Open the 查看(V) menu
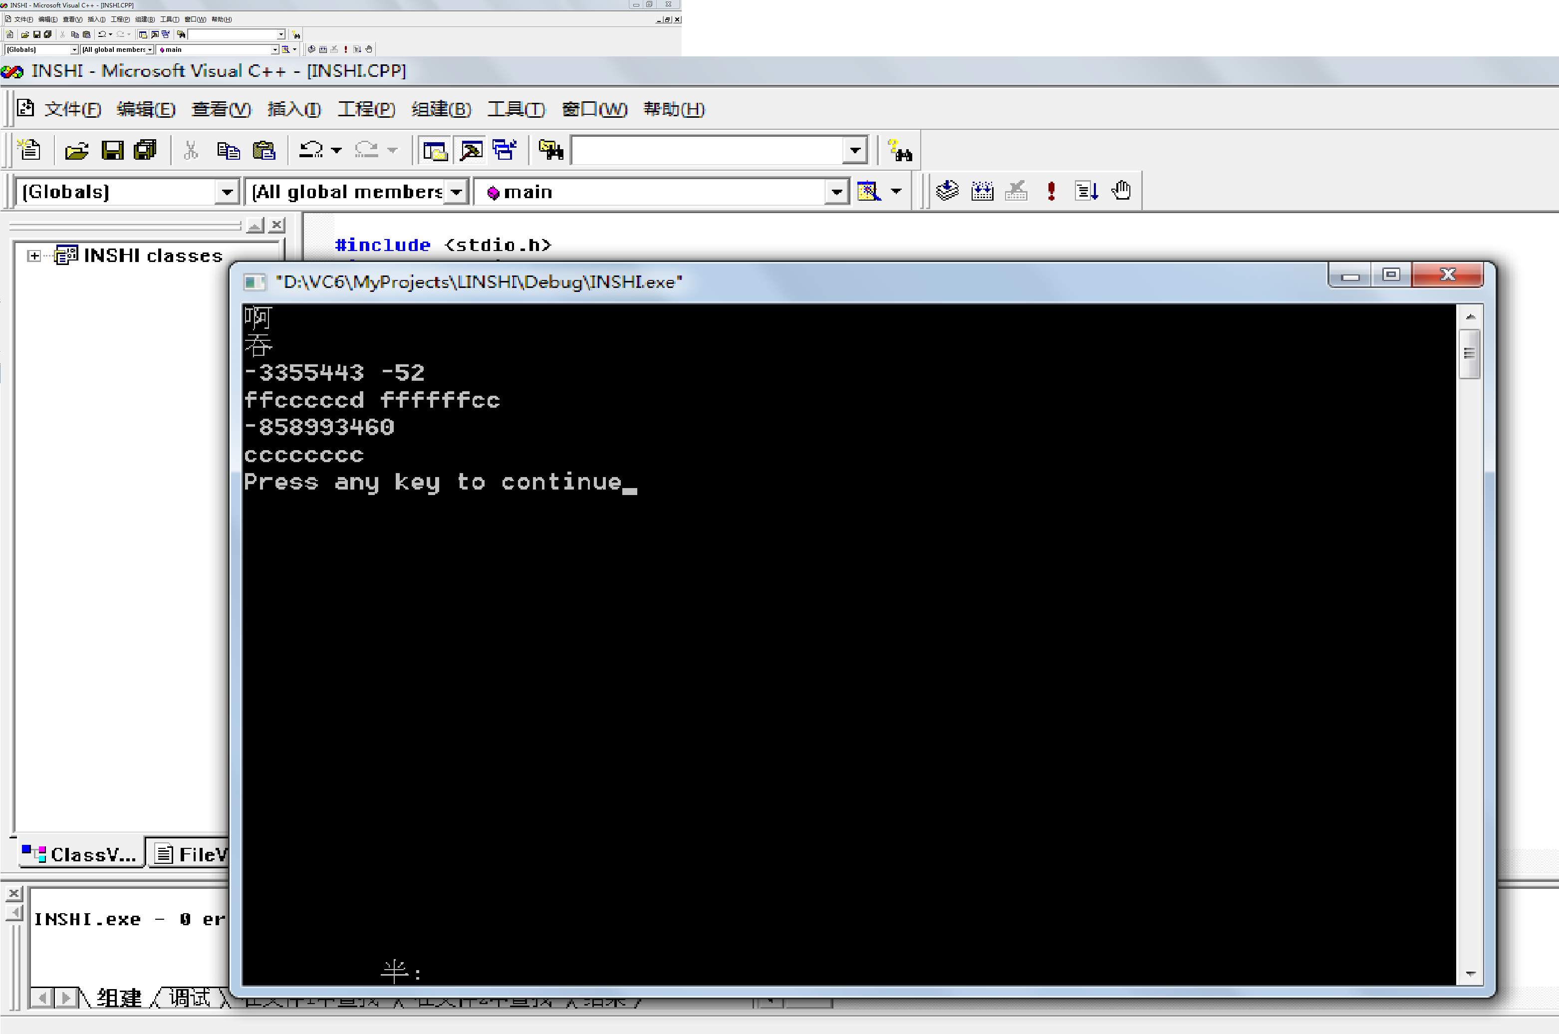1559x1034 pixels. 221,109
